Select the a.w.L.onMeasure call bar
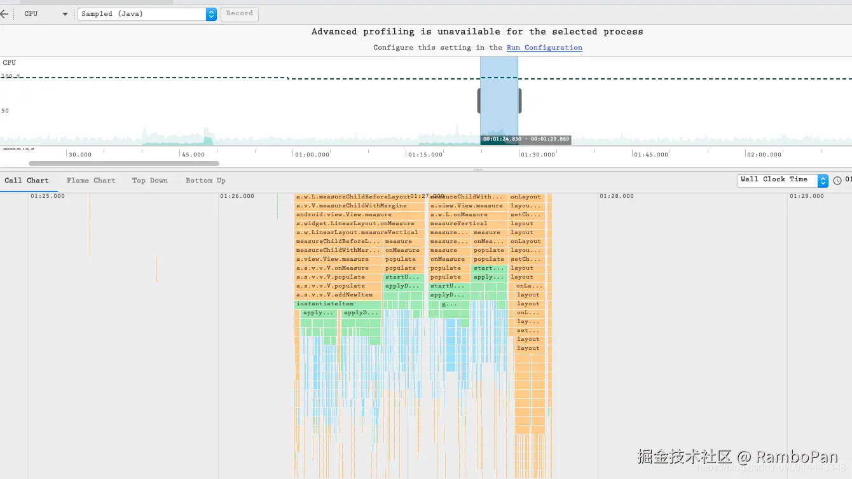Screen dimensions: 852x479 coord(469,215)
